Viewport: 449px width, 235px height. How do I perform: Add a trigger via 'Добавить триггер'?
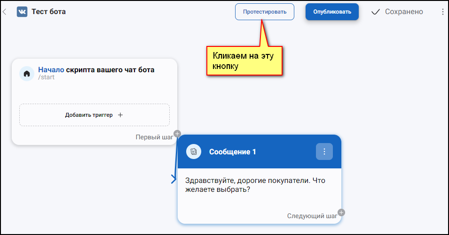[95, 115]
